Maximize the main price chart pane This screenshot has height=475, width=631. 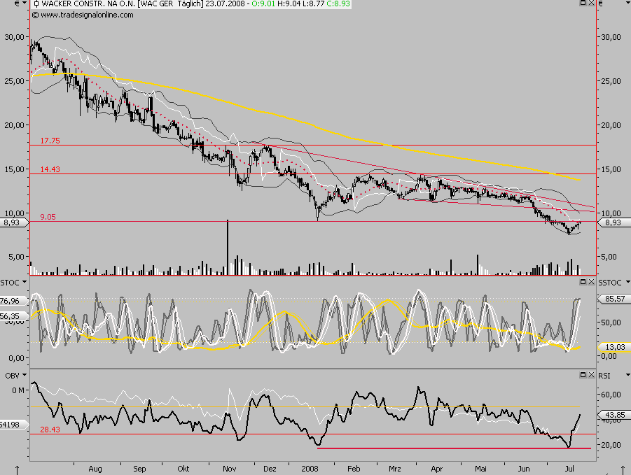point(583,4)
